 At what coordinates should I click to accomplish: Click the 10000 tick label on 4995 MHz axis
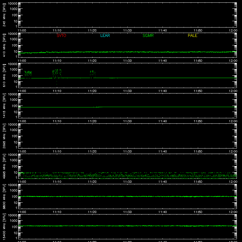pyautogui.click(x=13, y=155)
